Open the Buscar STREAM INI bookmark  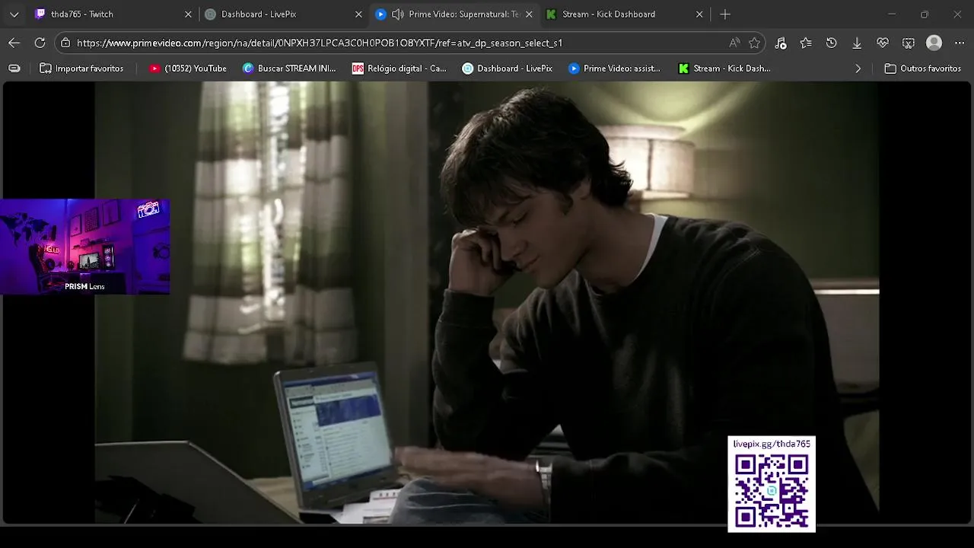(289, 68)
